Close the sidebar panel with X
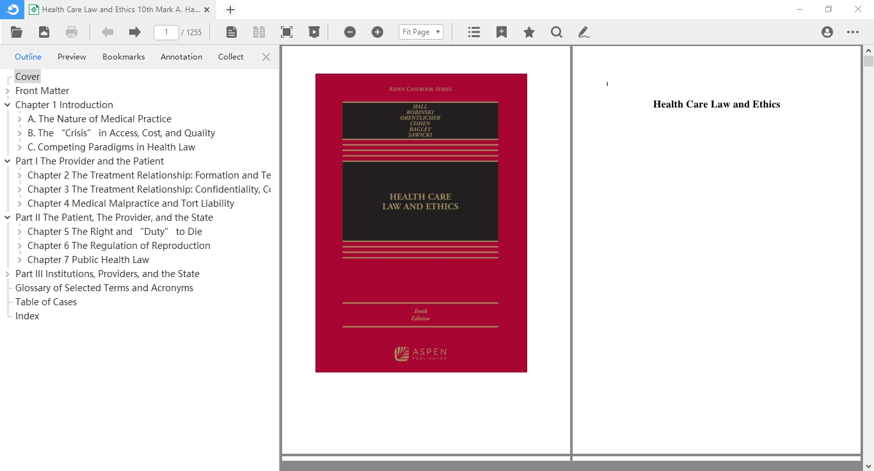Viewport: 874px width, 471px height. [266, 57]
